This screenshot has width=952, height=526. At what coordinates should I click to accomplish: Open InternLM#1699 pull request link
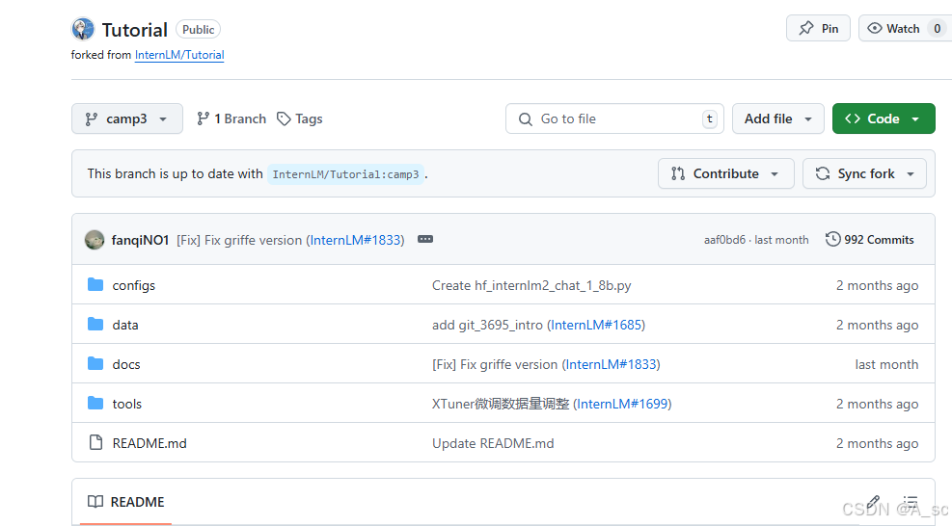[x=622, y=404]
